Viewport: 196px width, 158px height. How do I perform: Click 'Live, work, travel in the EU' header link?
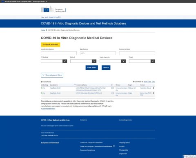51,17
